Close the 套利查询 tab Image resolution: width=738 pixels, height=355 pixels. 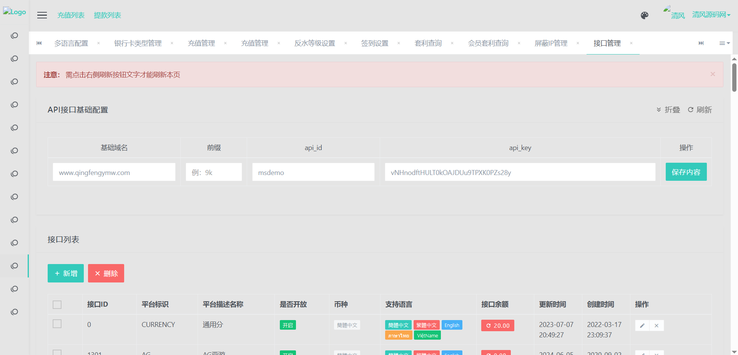(x=452, y=43)
